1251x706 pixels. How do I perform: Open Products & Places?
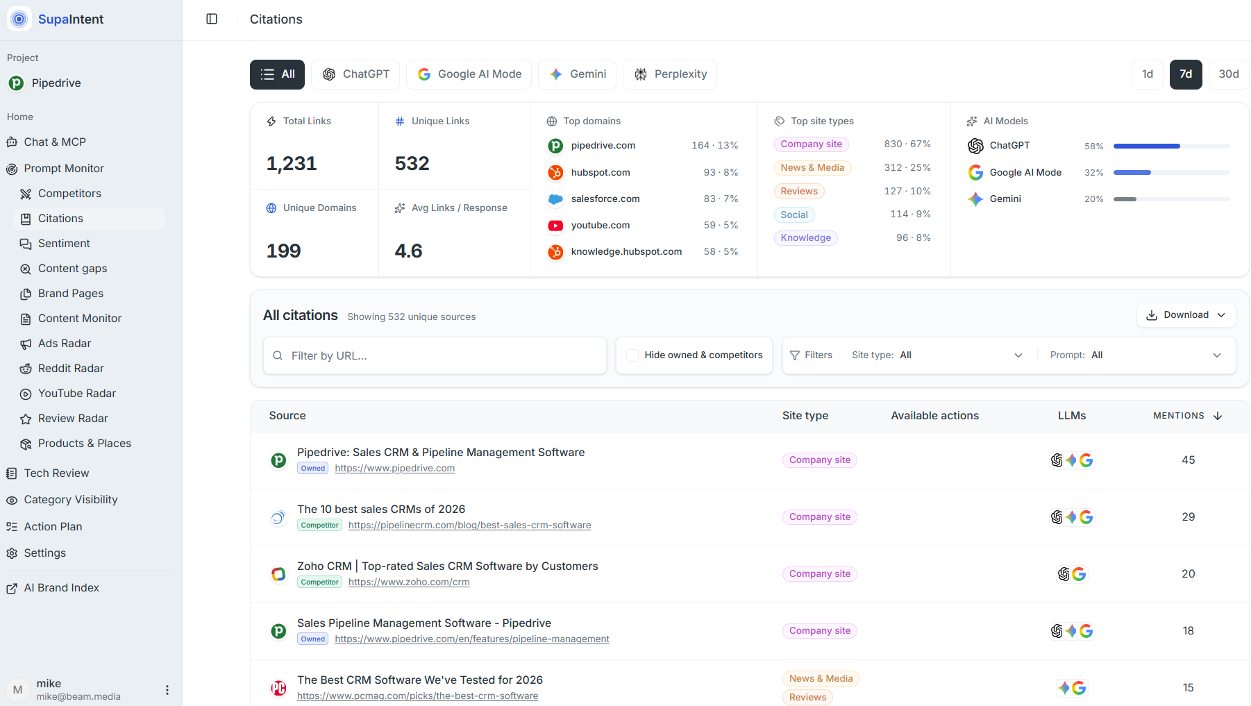pyautogui.click(x=85, y=443)
